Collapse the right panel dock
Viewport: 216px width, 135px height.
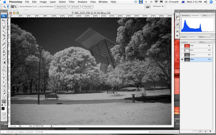coord(214,11)
